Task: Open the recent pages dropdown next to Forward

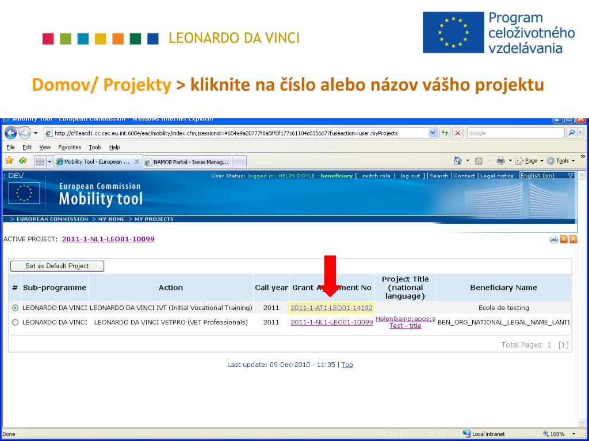Action: point(36,133)
